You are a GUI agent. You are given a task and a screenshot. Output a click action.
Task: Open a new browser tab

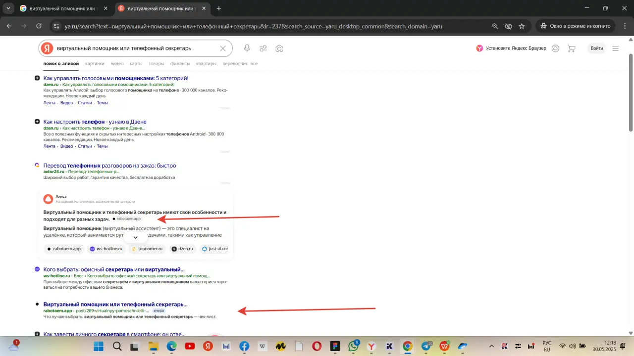pos(219,8)
